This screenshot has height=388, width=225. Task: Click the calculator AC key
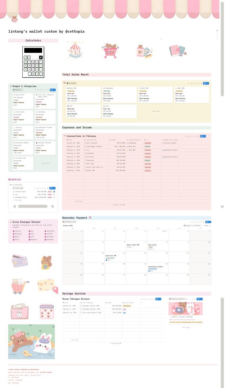[x=41, y=57]
